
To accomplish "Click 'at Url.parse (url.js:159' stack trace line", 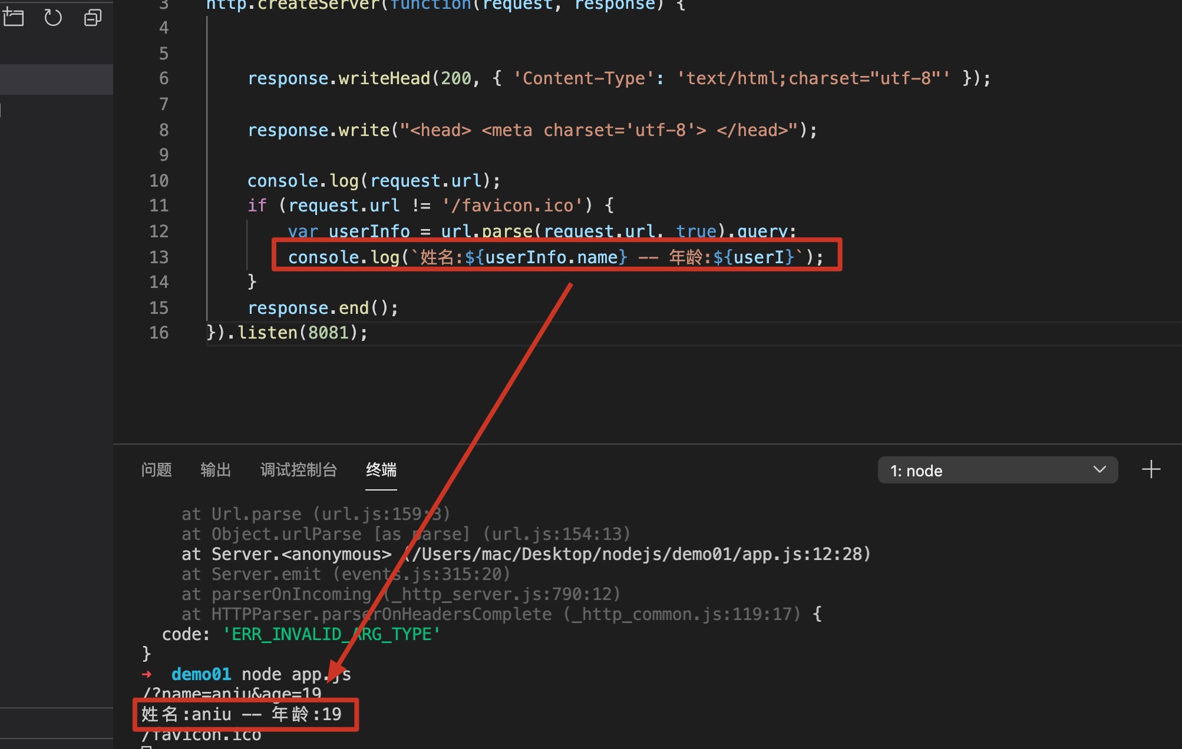I will point(316,514).
